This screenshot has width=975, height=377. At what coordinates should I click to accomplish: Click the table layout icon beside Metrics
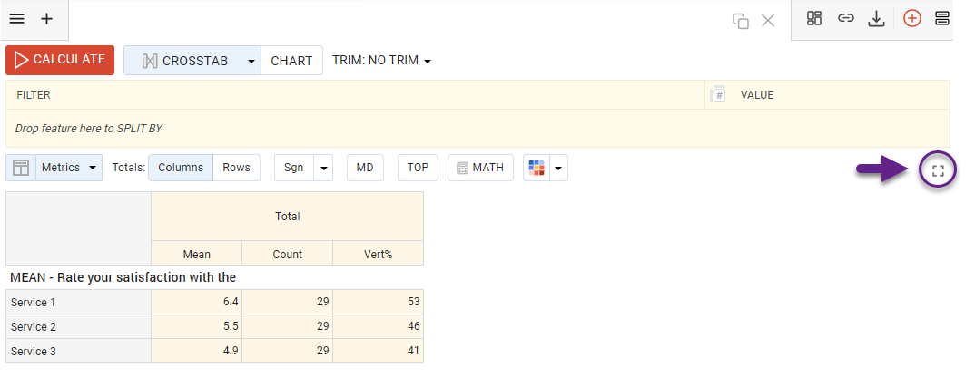pos(21,168)
